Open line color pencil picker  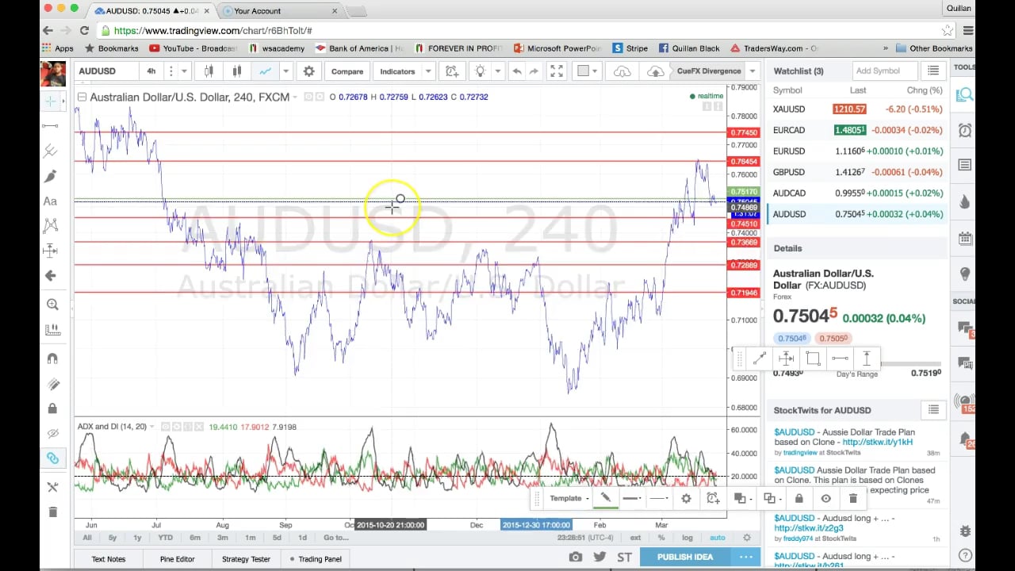pyautogui.click(x=605, y=498)
